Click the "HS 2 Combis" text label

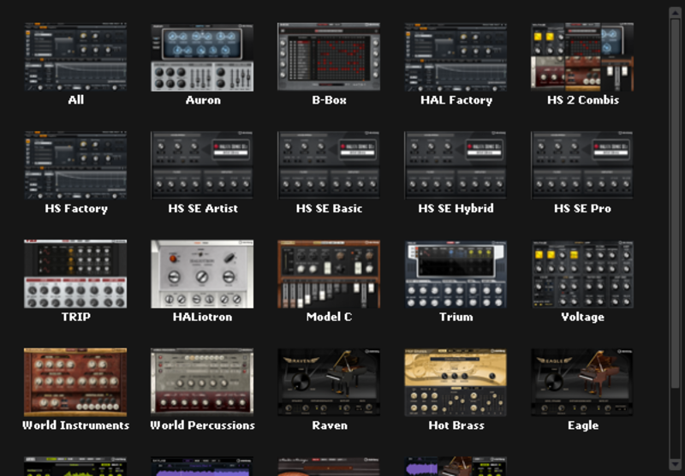[583, 100]
